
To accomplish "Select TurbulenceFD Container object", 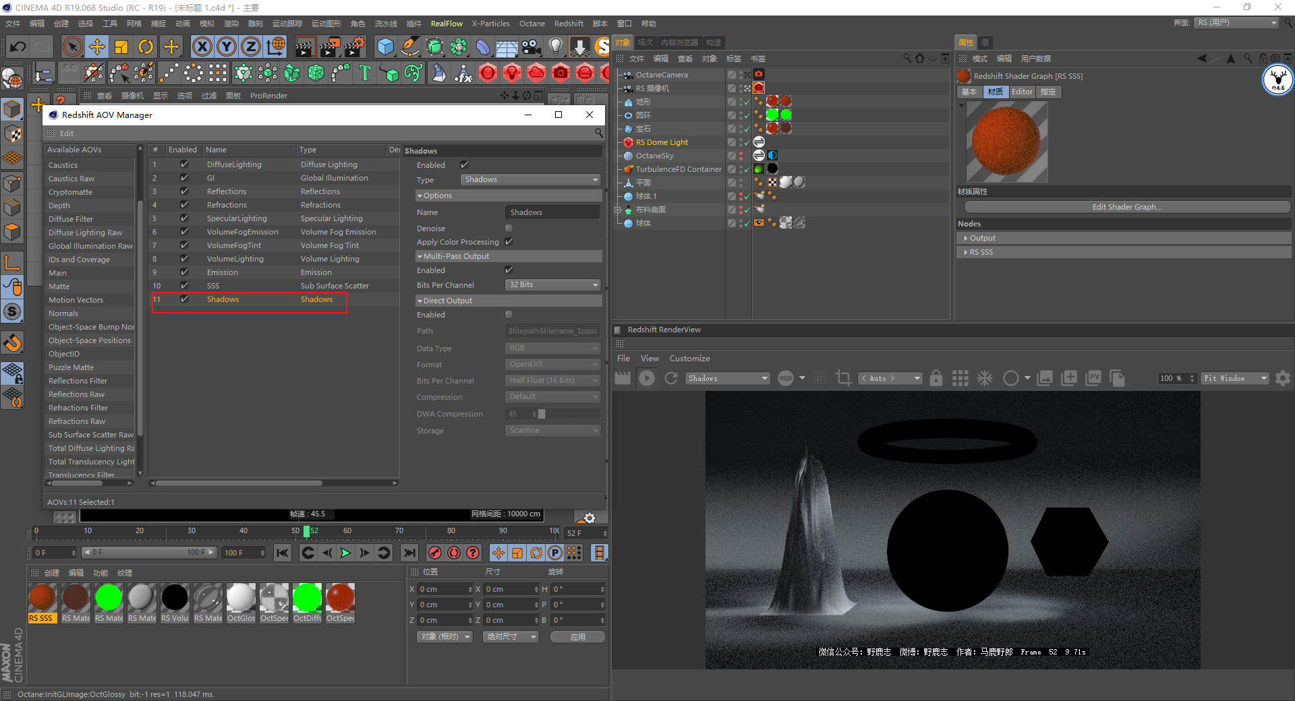I will 678,169.
